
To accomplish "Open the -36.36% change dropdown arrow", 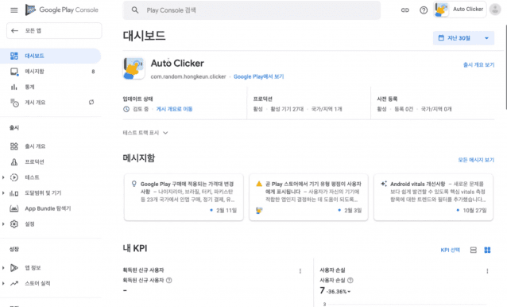I will tap(349, 292).
